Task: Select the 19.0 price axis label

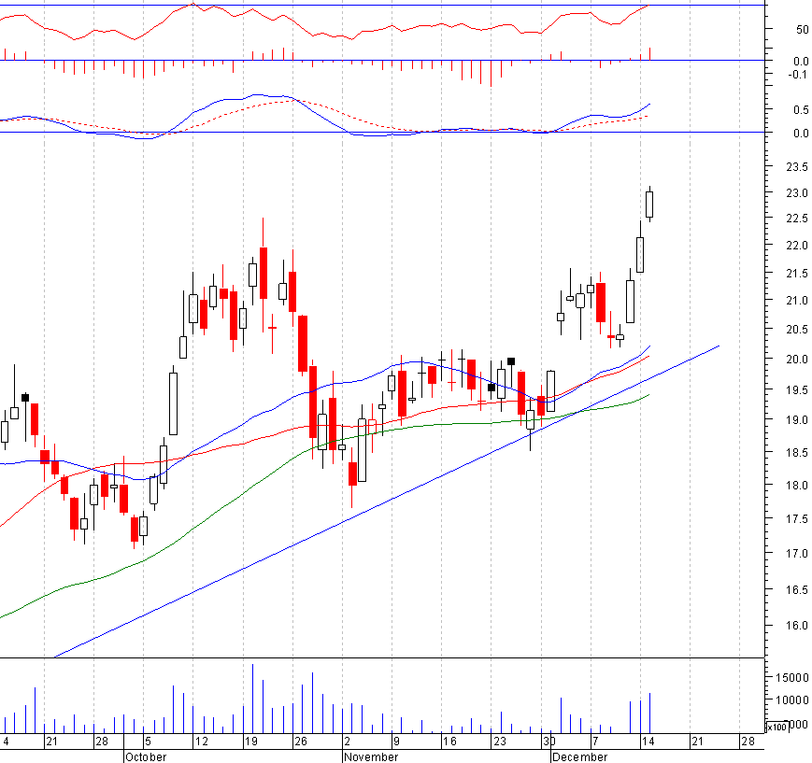Action: coord(796,420)
